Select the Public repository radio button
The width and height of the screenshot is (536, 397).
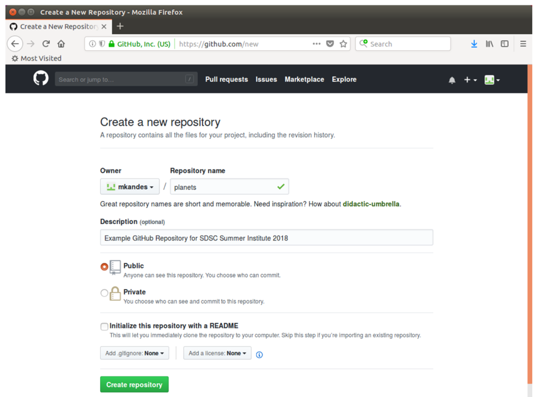[x=104, y=266]
